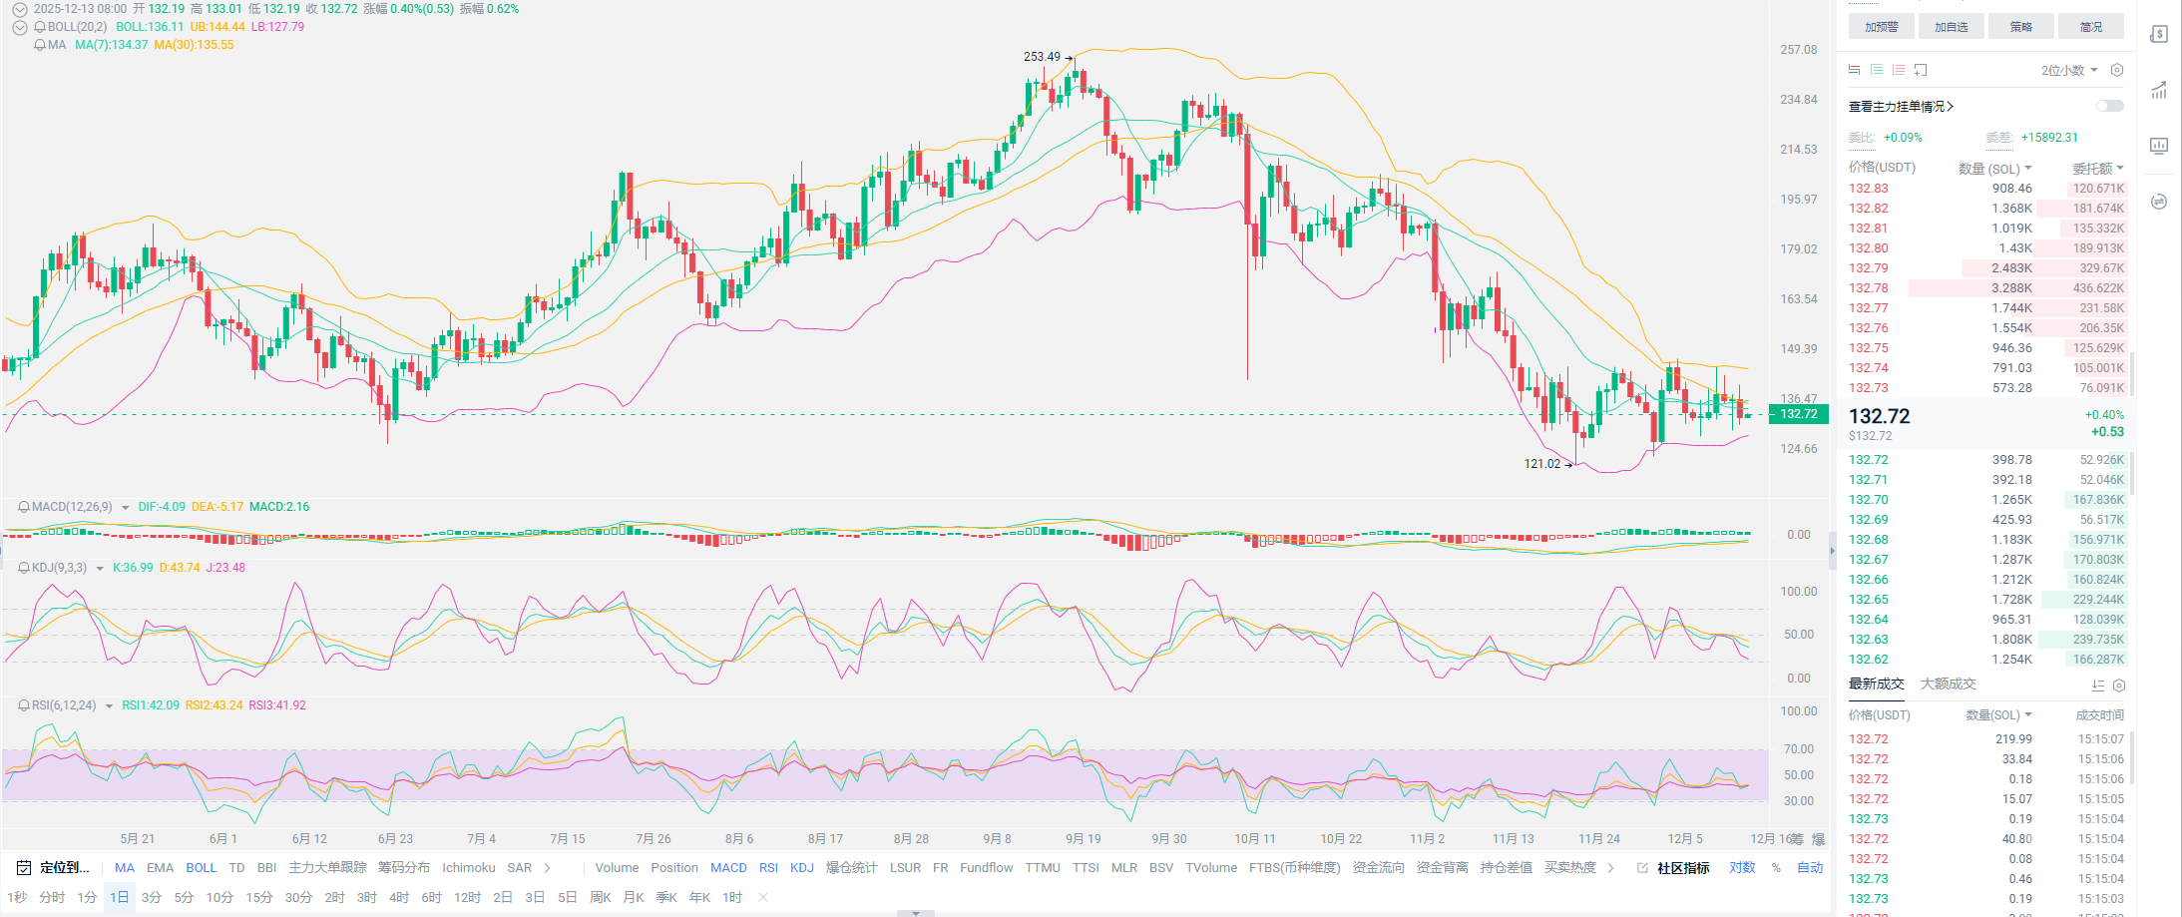Show combined buy and sell order book view
The height and width of the screenshot is (917, 2182).
point(1854,70)
